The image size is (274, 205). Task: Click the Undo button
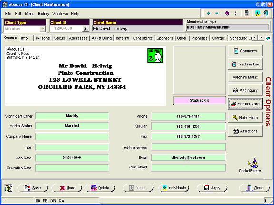click(67, 188)
